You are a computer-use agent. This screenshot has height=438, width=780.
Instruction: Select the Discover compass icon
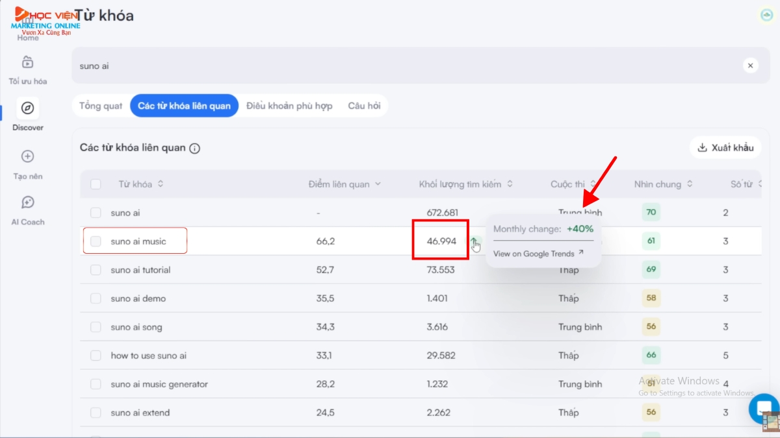tap(27, 108)
